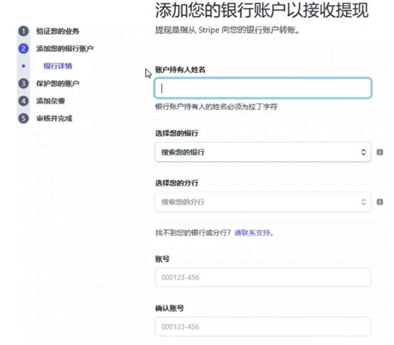Click into the 确认账号 input field
The height and width of the screenshot is (345, 394).
click(262, 327)
